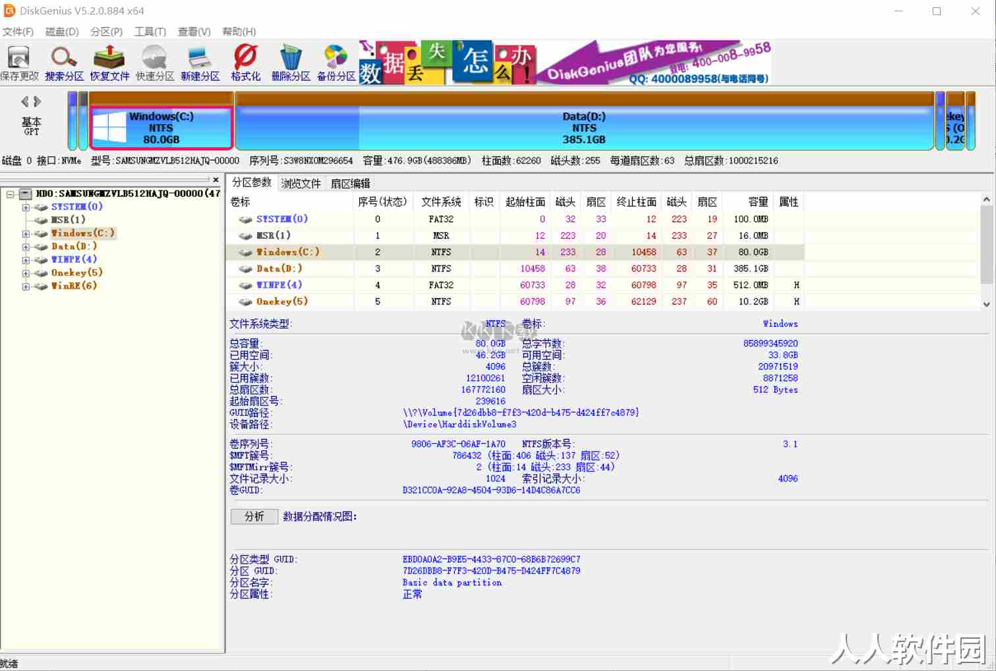Expand the Onekey(5) tree node
The height and width of the screenshot is (671, 996).
click(26, 273)
